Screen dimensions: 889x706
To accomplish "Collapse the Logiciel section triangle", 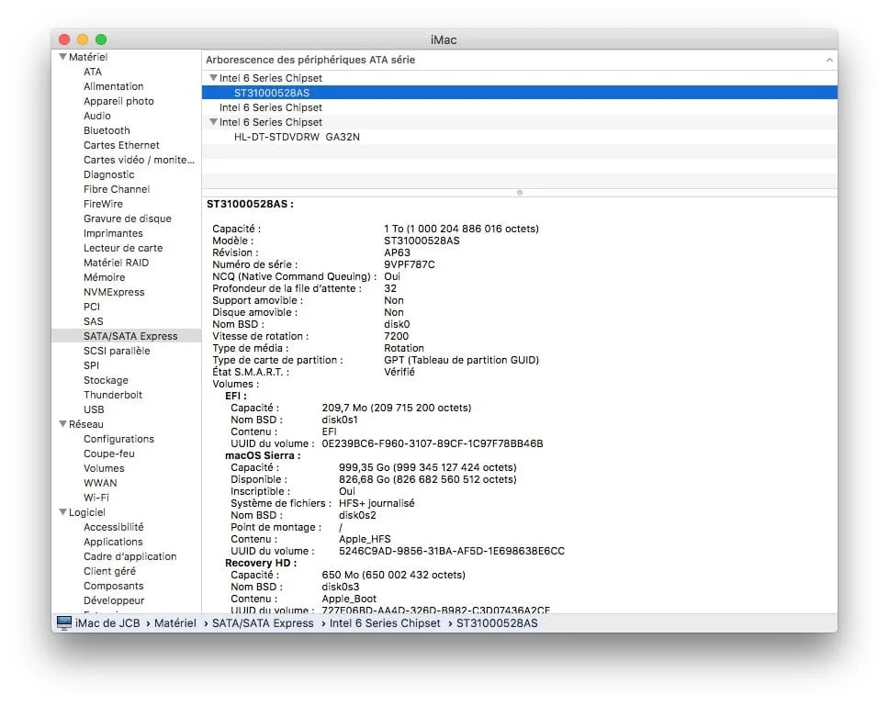I will [63, 512].
